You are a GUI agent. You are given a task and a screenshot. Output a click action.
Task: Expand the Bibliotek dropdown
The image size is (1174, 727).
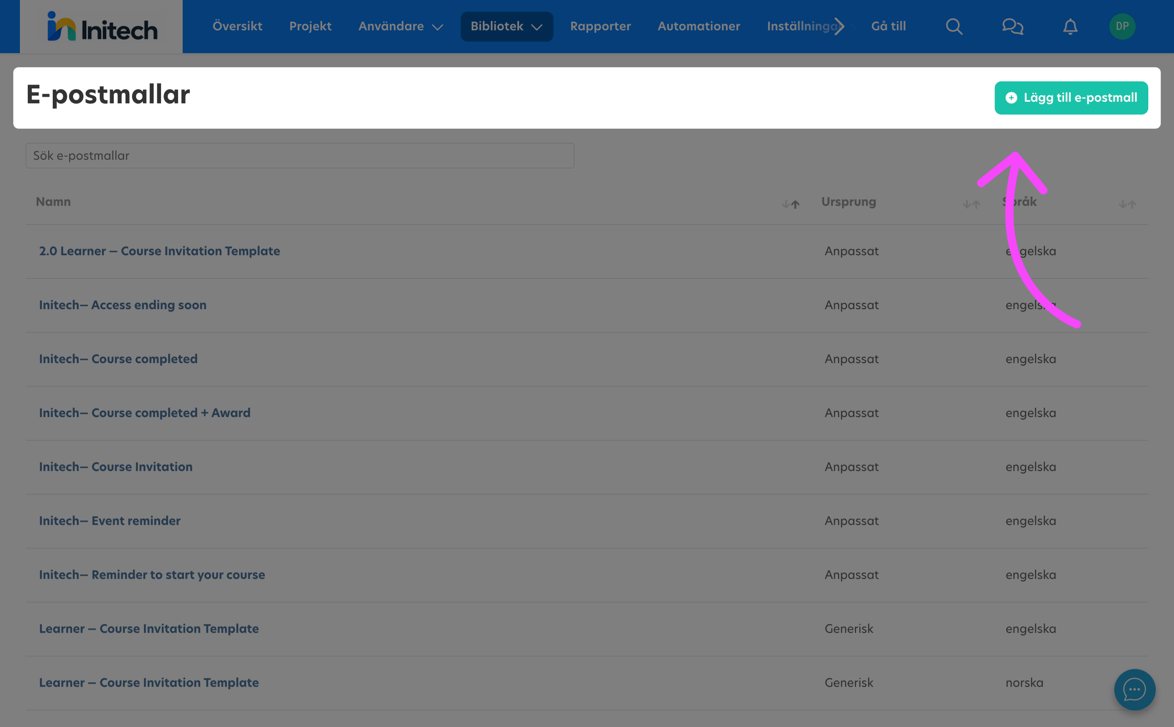[x=506, y=27]
